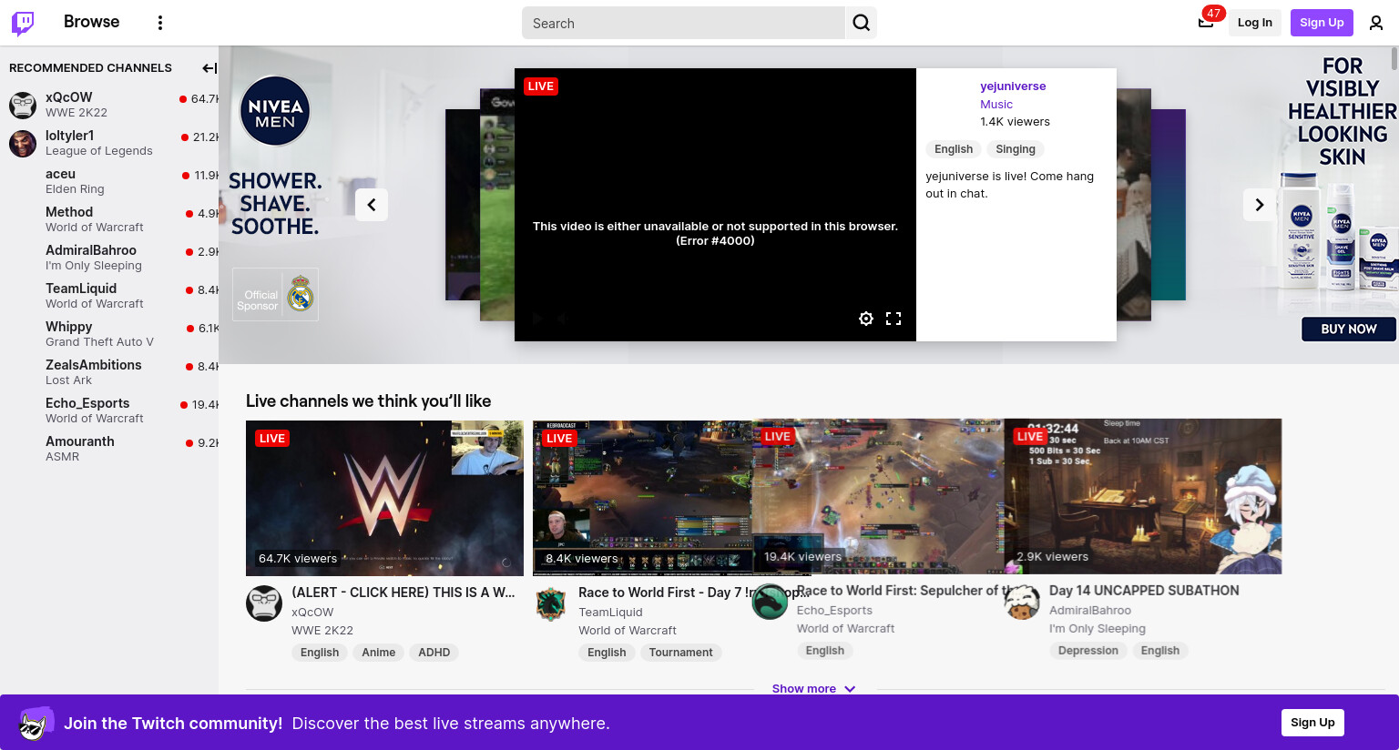Viewport: 1399px width, 750px height.
Task: Click the Log In button
Action: pos(1255,23)
